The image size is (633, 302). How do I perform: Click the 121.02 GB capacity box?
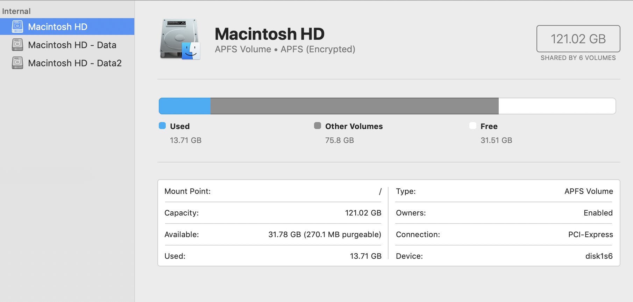pyautogui.click(x=578, y=39)
